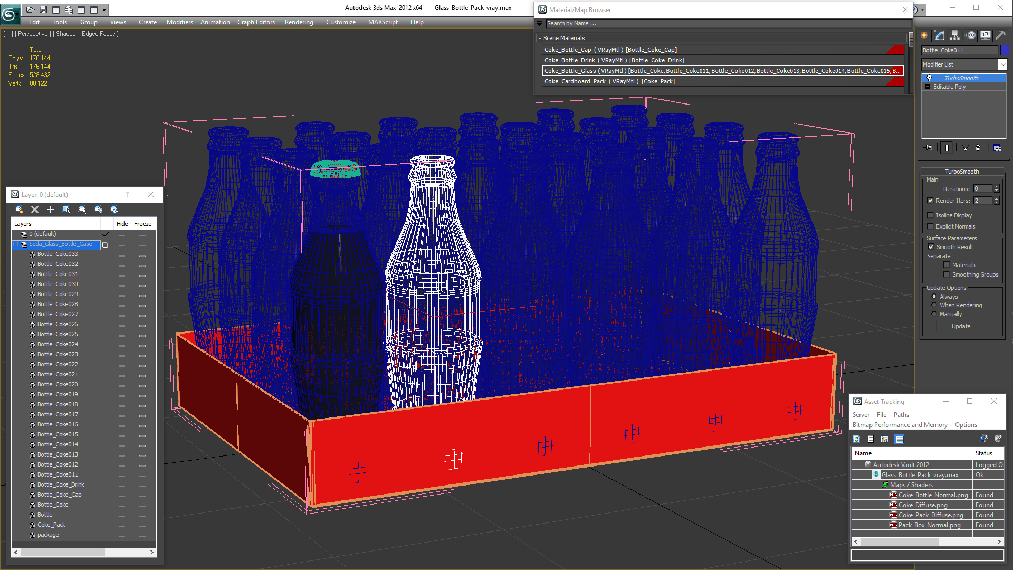Image resolution: width=1013 pixels, height=570 pixels.
Task: Collapse the Scene Materials section
Action: (539, 38)
